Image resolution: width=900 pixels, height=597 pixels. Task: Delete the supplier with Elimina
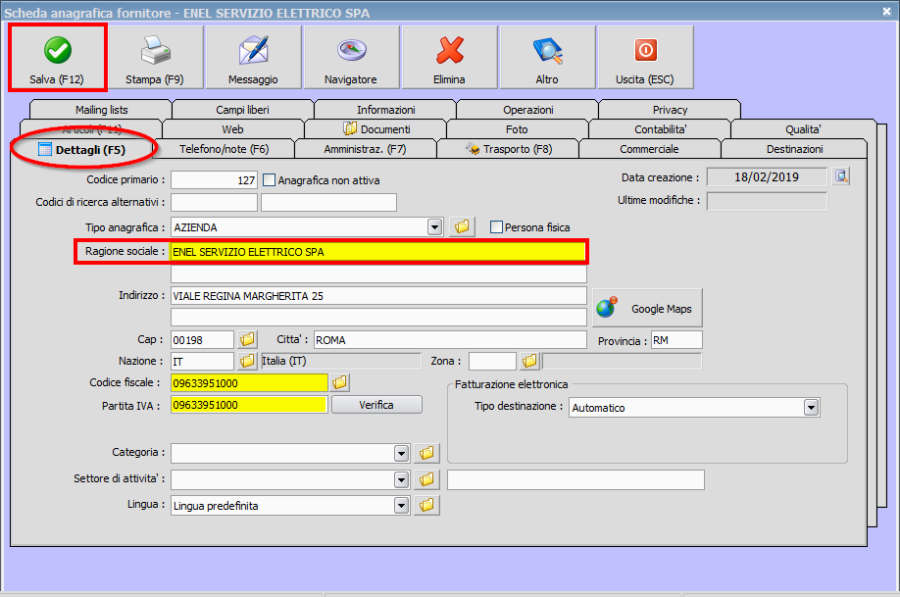point(449,58)
